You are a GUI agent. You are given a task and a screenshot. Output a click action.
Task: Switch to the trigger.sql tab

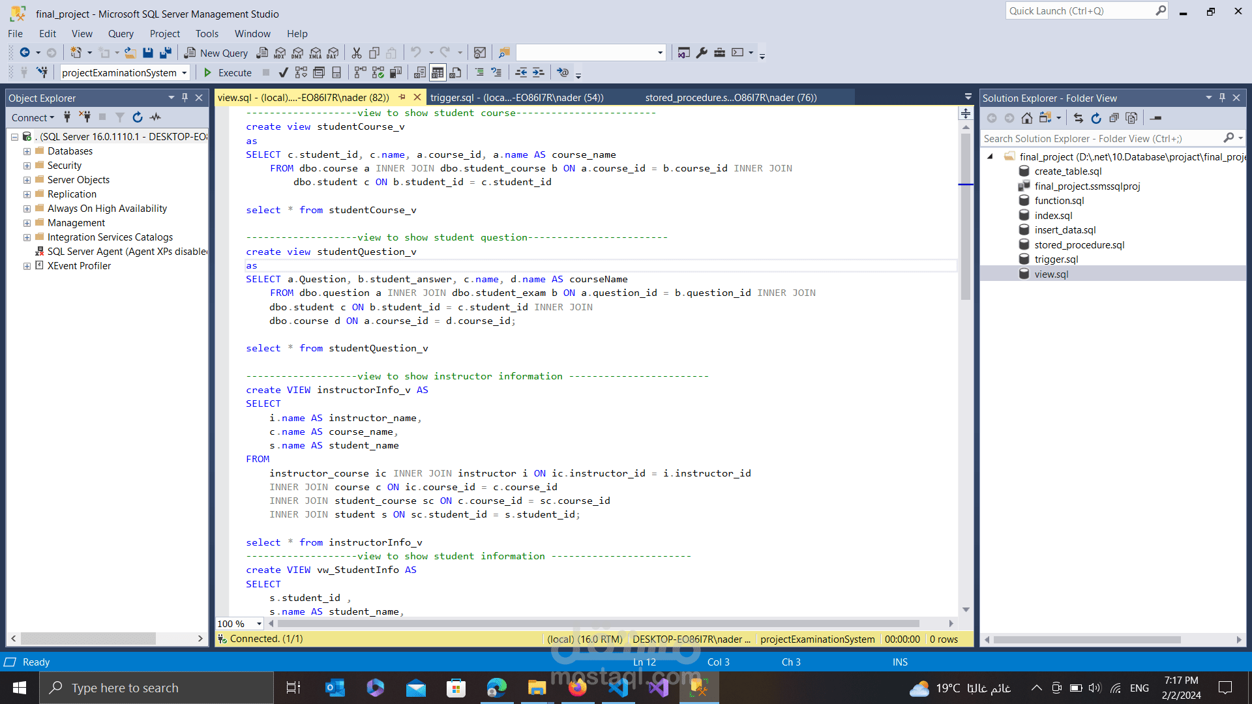516,98
